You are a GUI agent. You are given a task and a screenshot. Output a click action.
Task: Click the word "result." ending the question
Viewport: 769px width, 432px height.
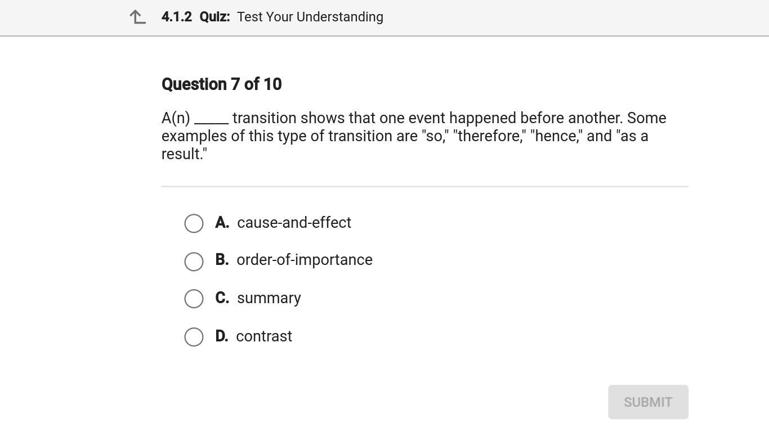184,154
